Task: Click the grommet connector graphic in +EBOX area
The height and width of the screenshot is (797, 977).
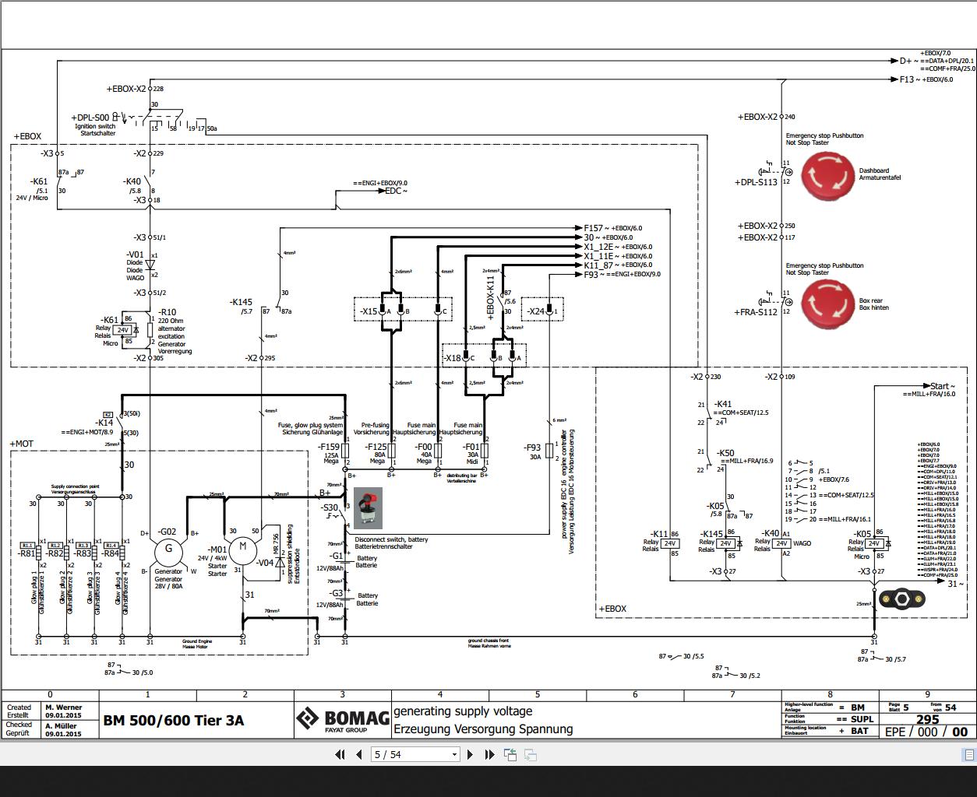Action: pyautogui.click(x=901, y=599)
